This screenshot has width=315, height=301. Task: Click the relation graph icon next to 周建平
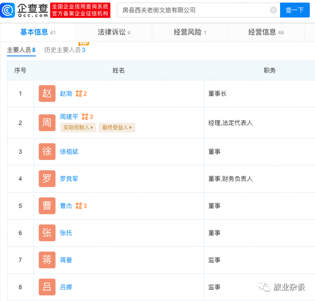(x=85, y=117)
